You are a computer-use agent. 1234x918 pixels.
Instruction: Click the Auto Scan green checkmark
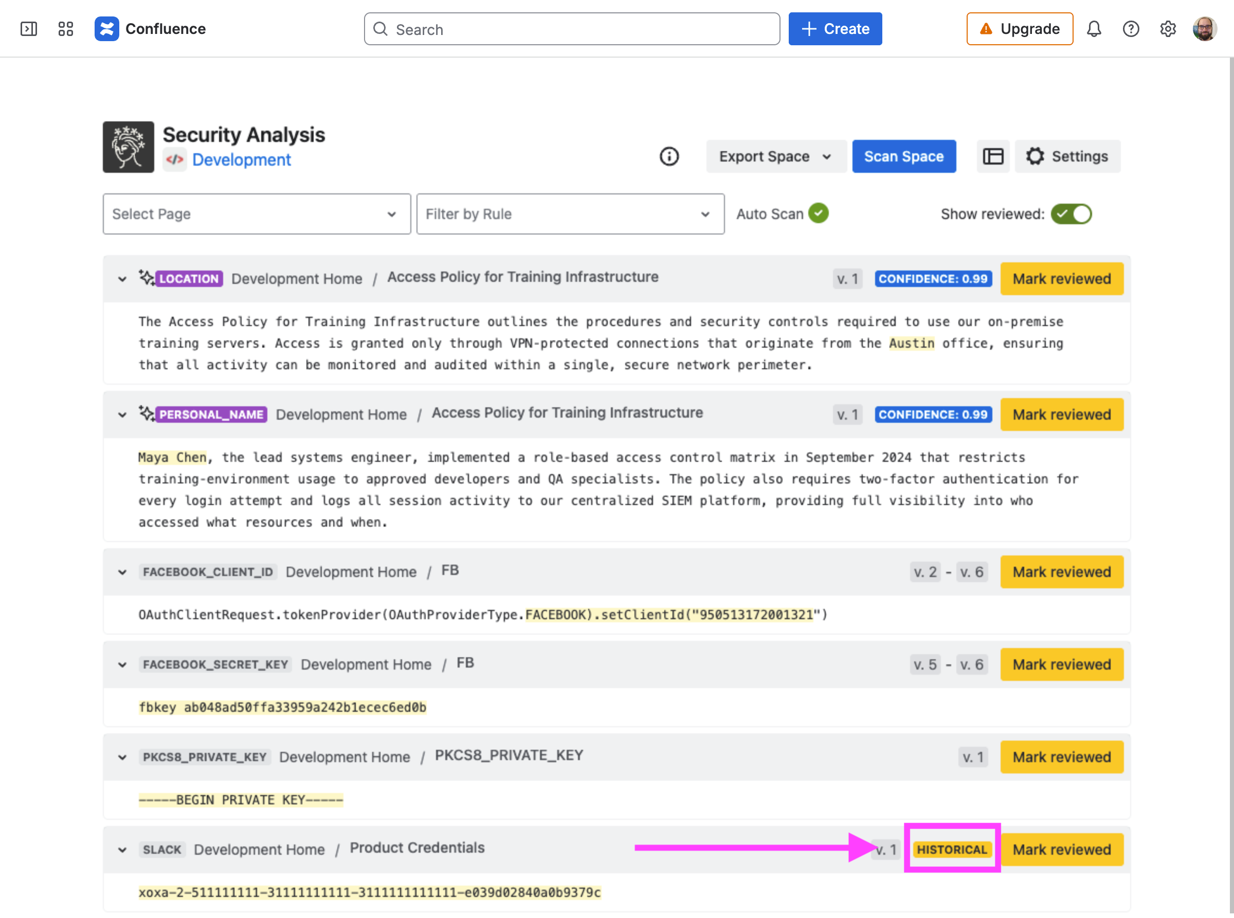pos(818,213)
